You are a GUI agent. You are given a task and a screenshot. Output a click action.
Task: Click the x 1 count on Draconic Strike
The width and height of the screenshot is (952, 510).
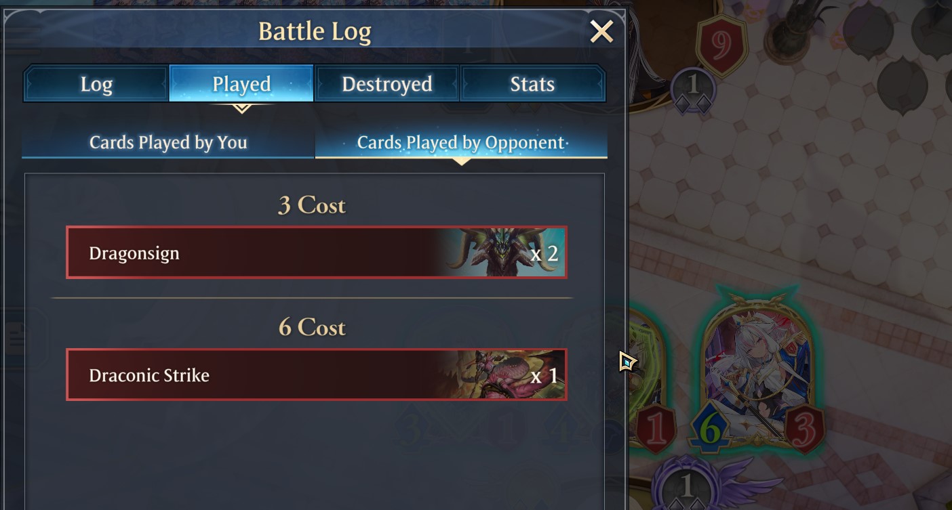coord(544,375)
